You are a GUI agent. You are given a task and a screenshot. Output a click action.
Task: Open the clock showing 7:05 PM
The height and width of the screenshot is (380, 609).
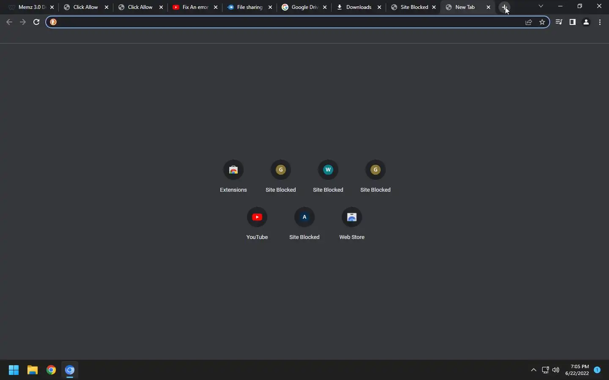click(x=577, y=370)
